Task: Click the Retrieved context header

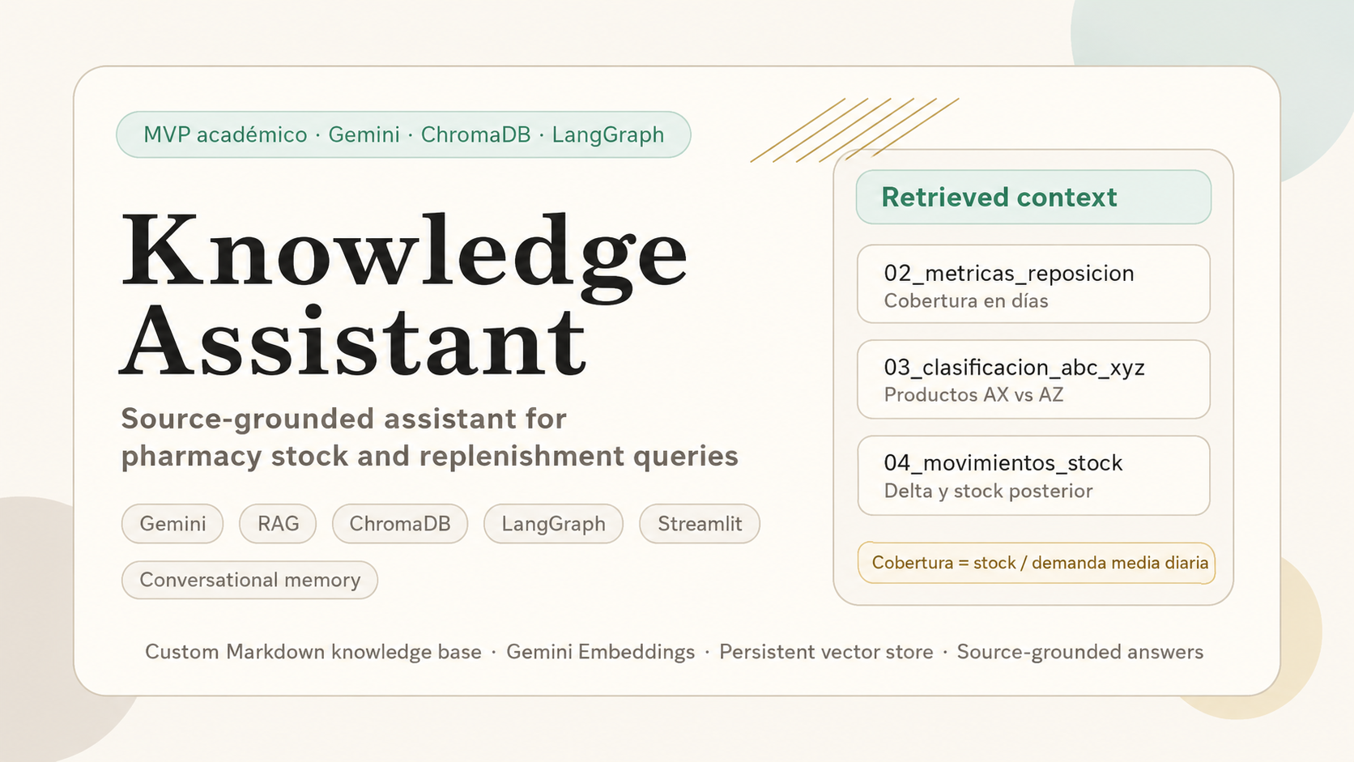Action: [1033, 197]
